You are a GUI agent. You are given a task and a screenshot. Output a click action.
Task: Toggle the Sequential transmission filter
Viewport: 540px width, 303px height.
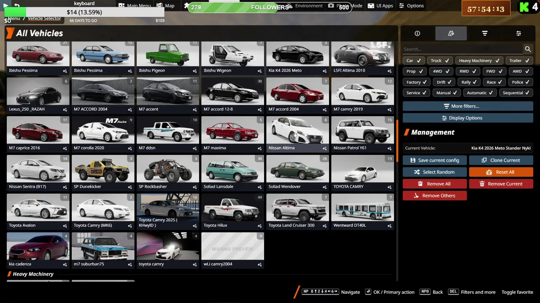coord(516,93)
